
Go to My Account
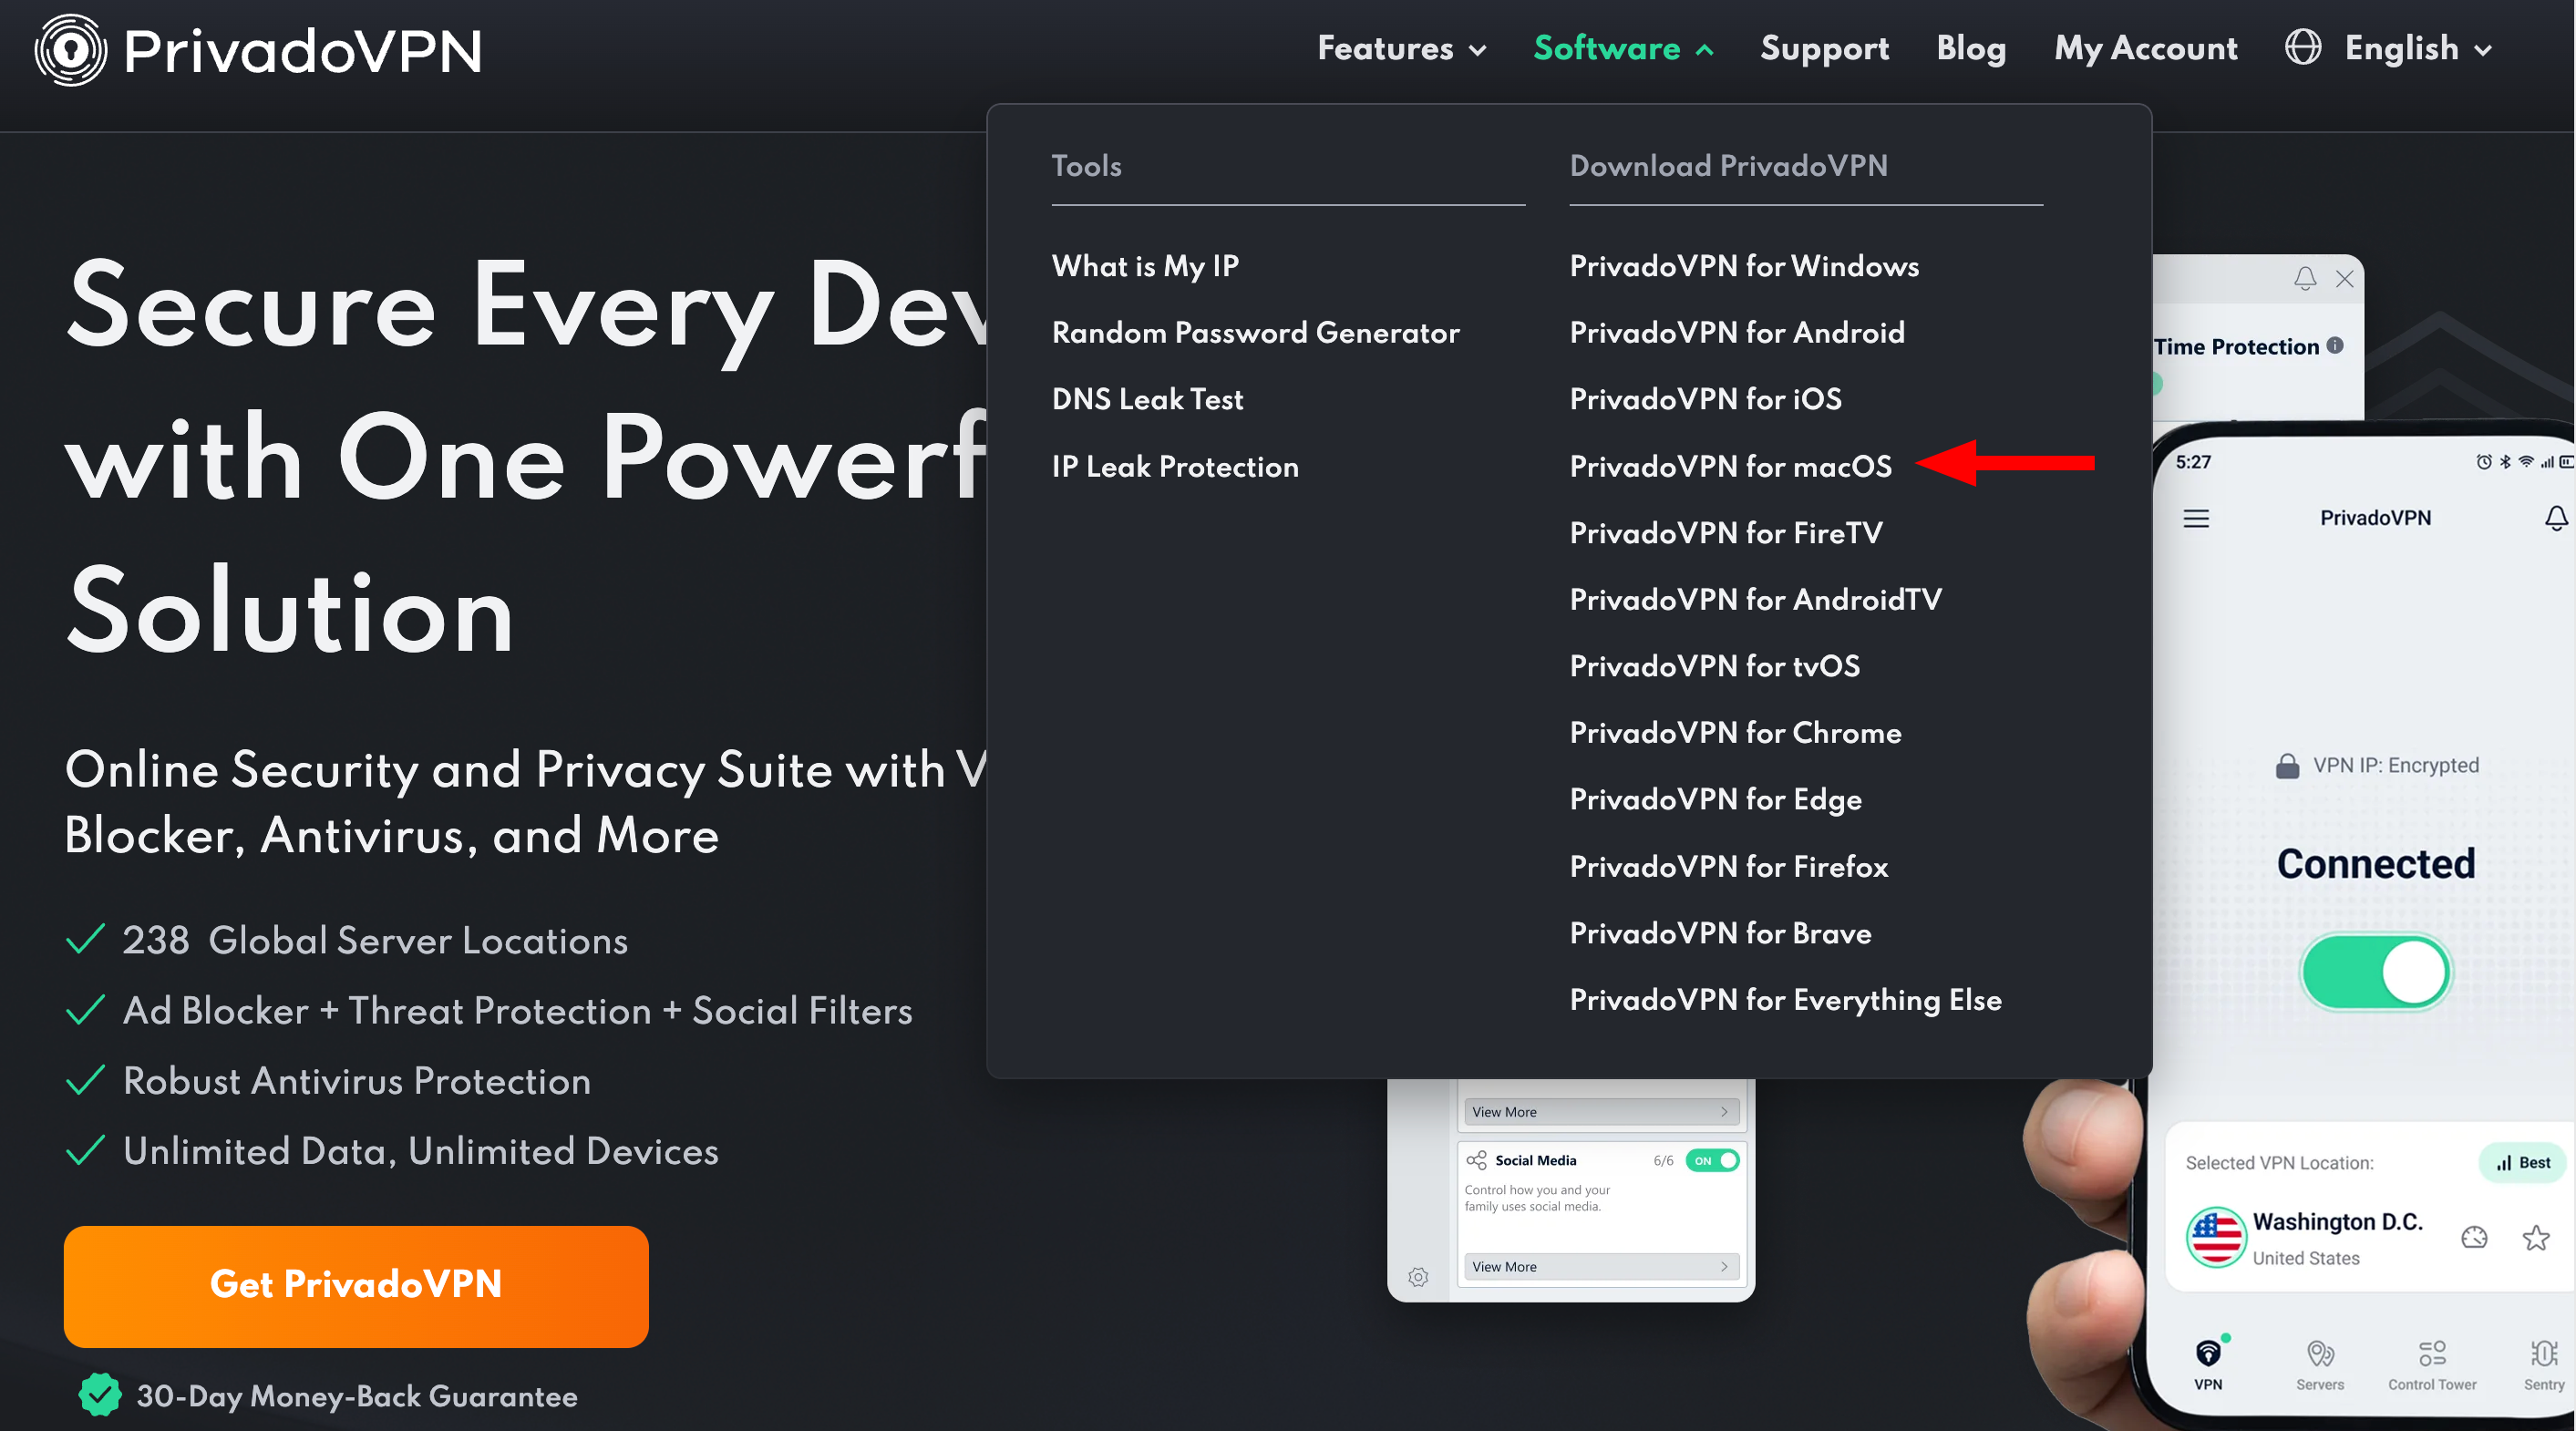(2145, 48)
